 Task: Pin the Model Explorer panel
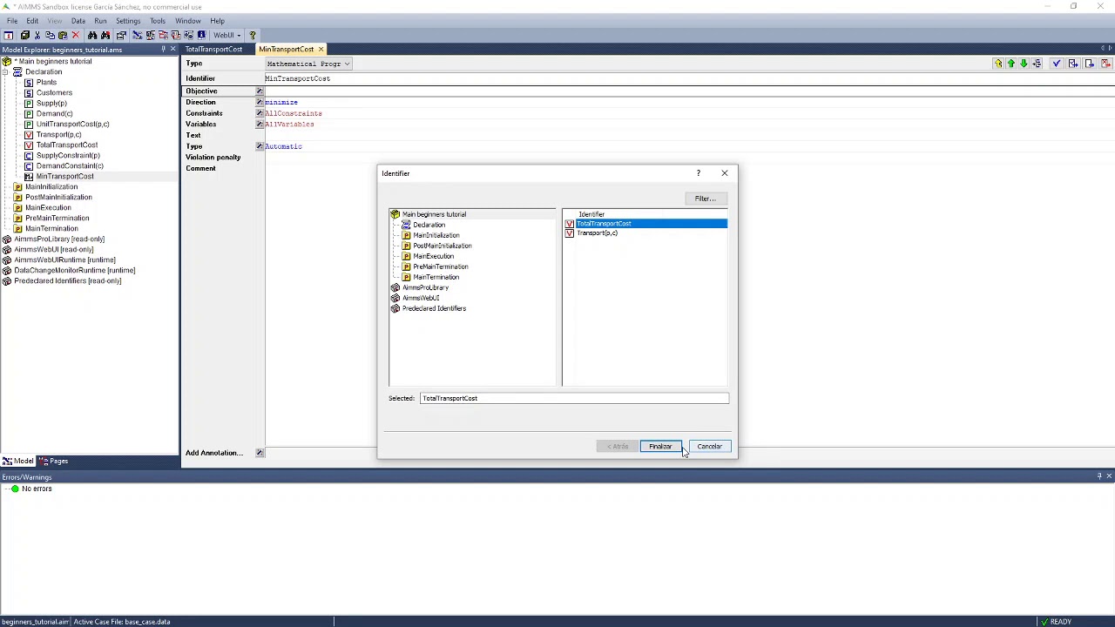163,50
